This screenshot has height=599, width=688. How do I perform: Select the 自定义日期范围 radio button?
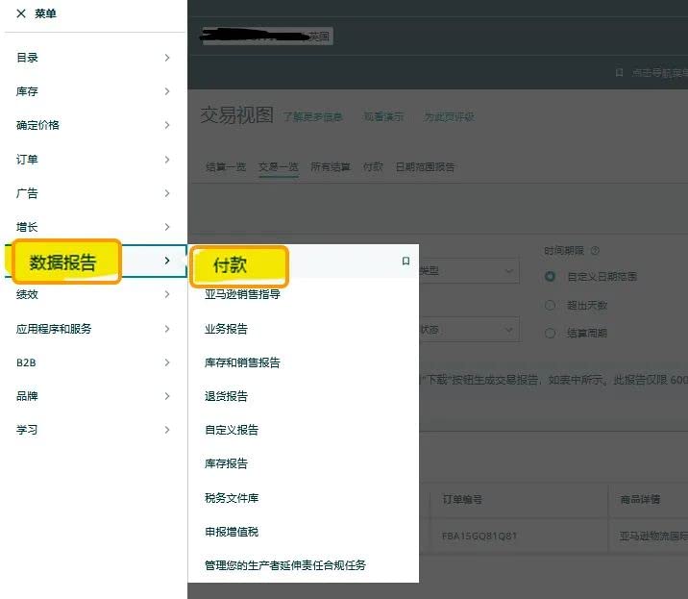pyautogui.click(x=551, y=277)
